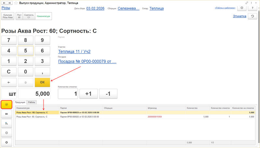The width and height of the screenshot is (260, 148).
Task: Select the bold highlighted Розы Аква row
Action: tap(135, 112)
